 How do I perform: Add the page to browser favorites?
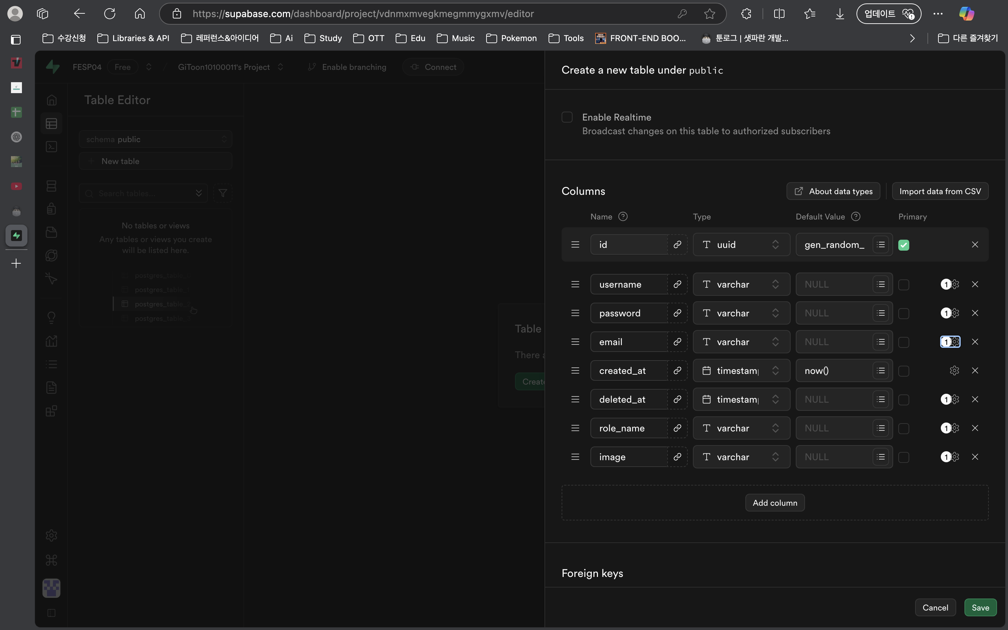coord(710,14)
